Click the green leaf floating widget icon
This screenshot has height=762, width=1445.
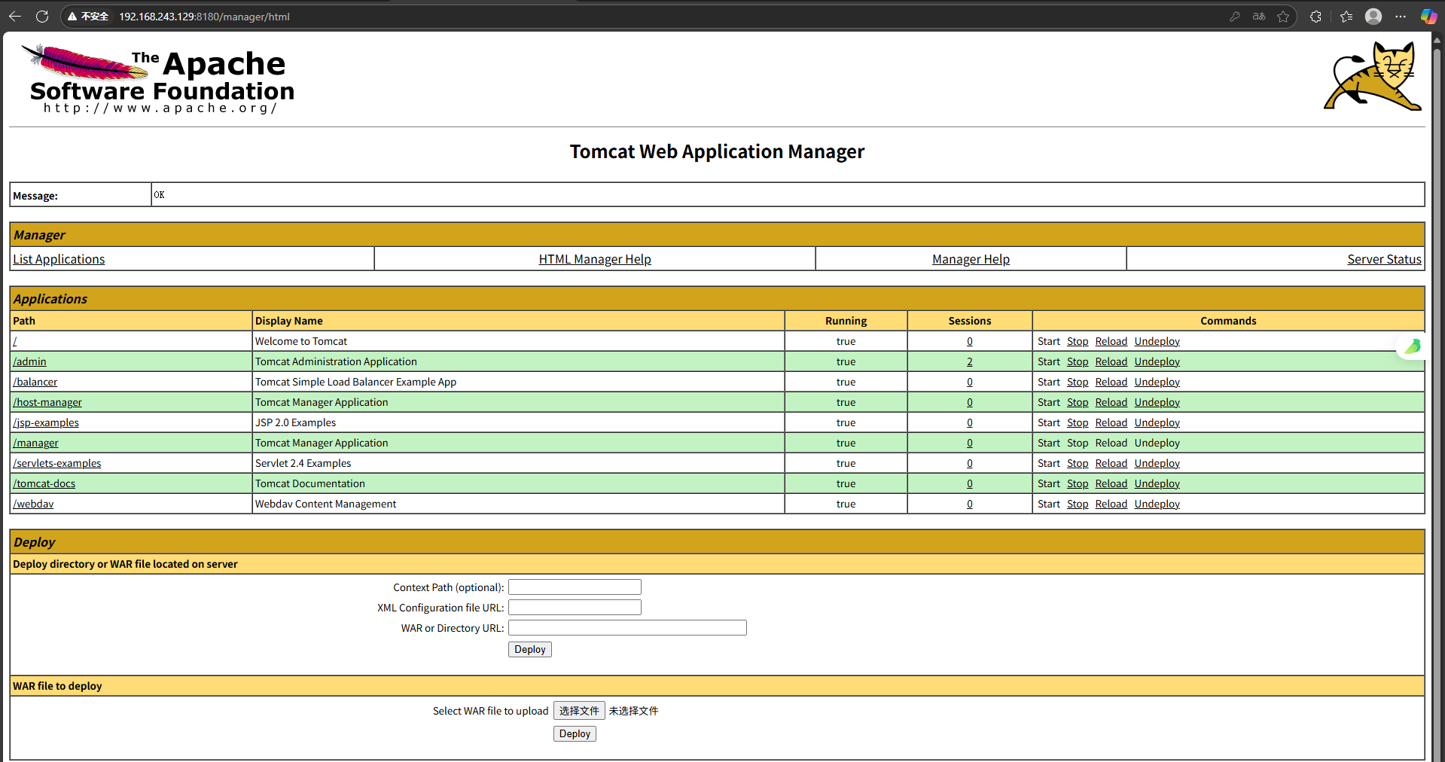point(1412,346)
